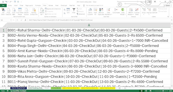Select cell with B003~Rohit Gupta booking

(89, 41)
